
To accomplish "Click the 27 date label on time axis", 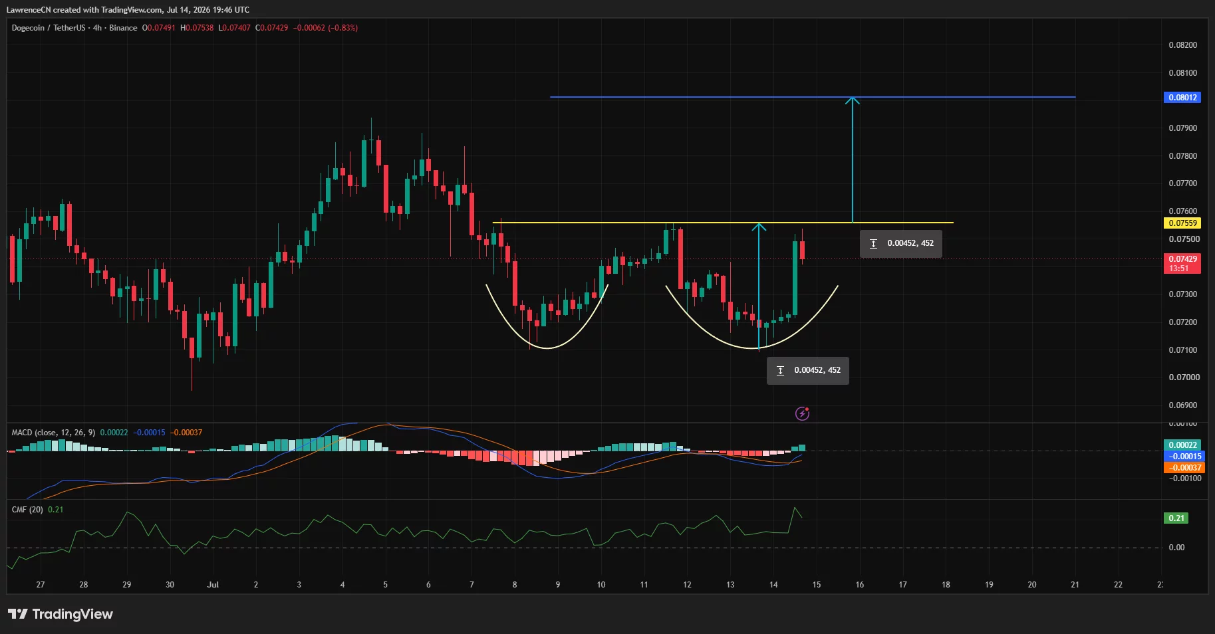I will pyautogui.click(x=41, y=585).
